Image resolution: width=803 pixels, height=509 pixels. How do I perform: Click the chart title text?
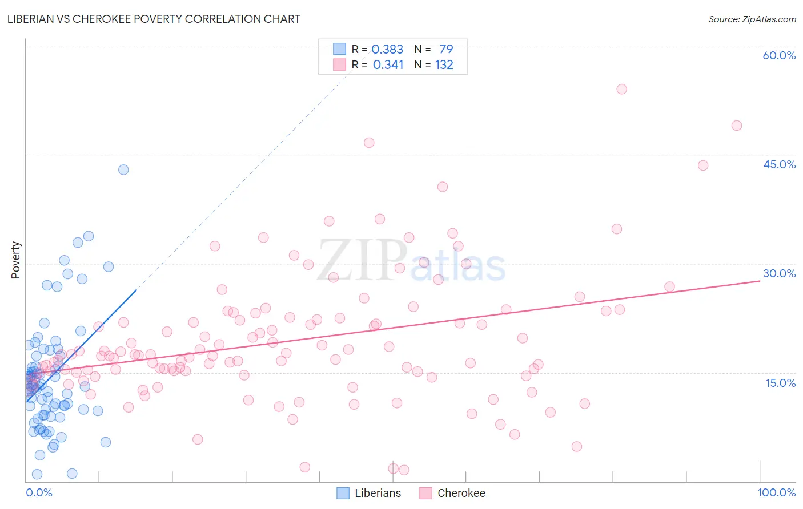pos(154,19)
